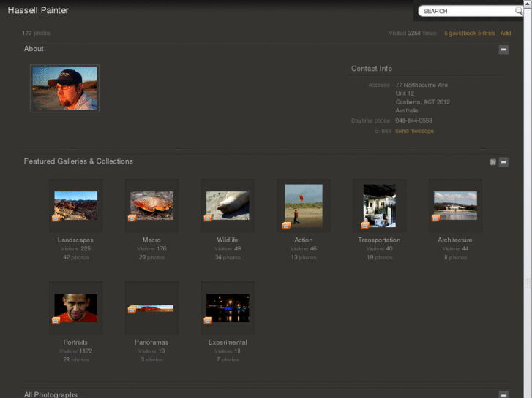532x398 pixels.
Task: Open the Macro gallery title
Action: click(151, 240)
